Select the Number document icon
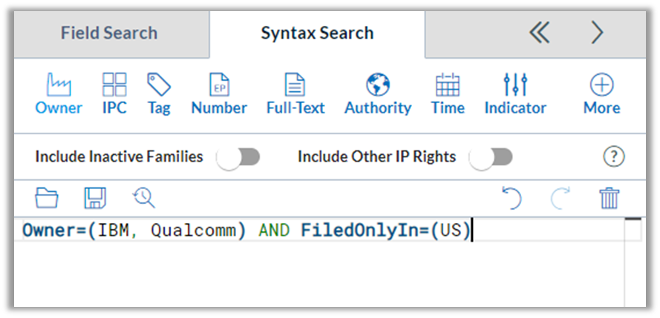The height and width of the screenshot is (318, 660). coord(219,85)
